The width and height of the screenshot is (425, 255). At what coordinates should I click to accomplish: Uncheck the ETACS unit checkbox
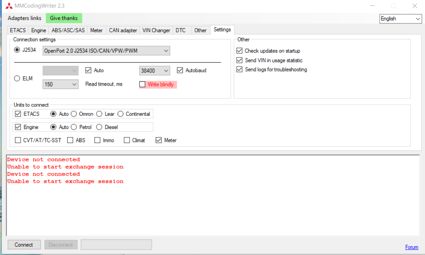pyautogui.click(x=18, y=114)
